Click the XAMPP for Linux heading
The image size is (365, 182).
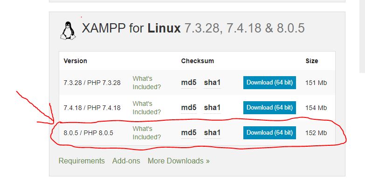(x=193, y=28)
